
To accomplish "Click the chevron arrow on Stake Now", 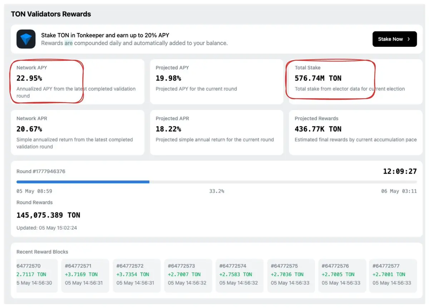I will (409, 39).
